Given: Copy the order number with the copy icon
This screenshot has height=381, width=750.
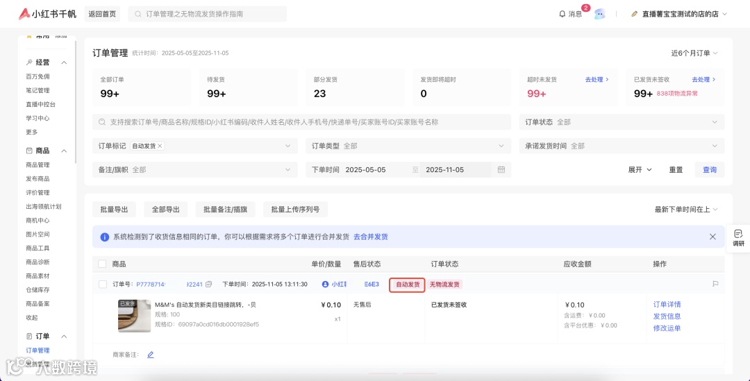Looking at the screenshot, I should click(x=208, y=284).
